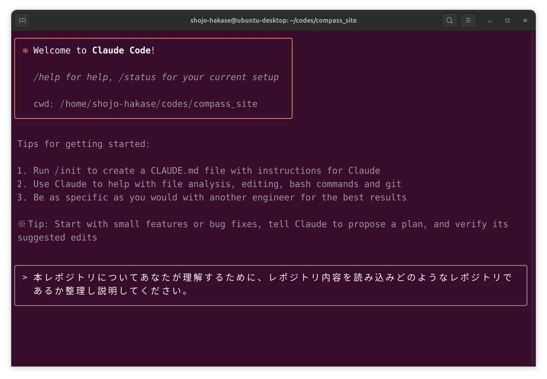
Task: Click the ※ symbol before Tip
Action: (x=22, y=224)
